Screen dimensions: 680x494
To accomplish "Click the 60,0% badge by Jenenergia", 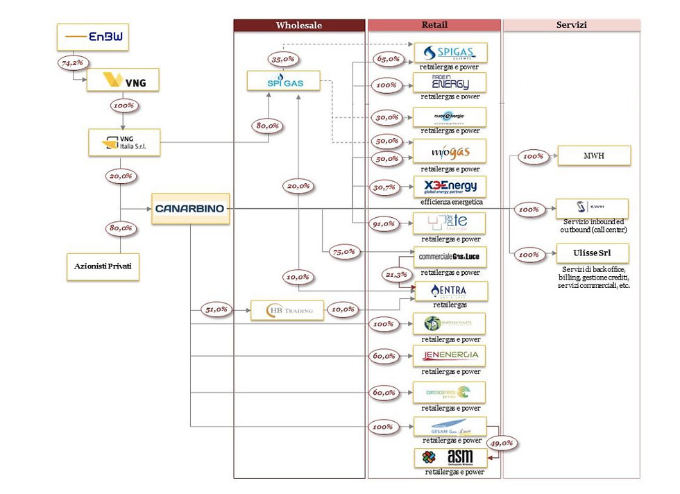I will click(384, 356).
